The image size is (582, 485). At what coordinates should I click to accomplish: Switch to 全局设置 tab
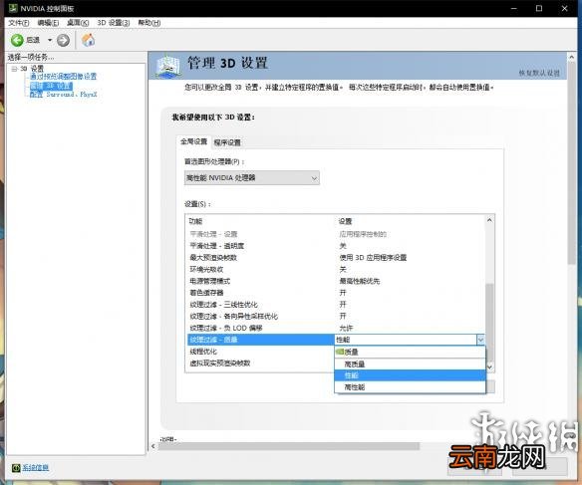click(193, 141)
